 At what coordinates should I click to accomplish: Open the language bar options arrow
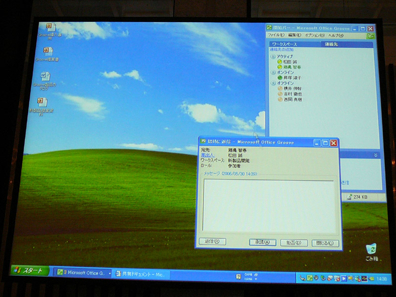click(x=256, y=279)
